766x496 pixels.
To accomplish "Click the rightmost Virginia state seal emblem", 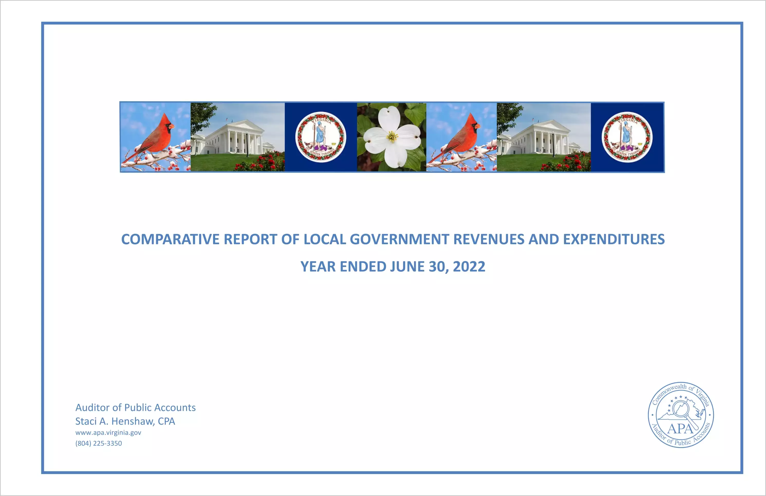I will coord(627,137).
